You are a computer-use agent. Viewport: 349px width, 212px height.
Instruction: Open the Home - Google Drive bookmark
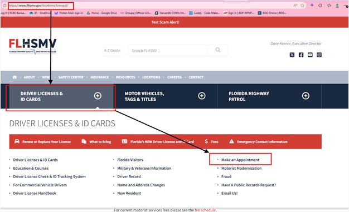click(101, 13)
